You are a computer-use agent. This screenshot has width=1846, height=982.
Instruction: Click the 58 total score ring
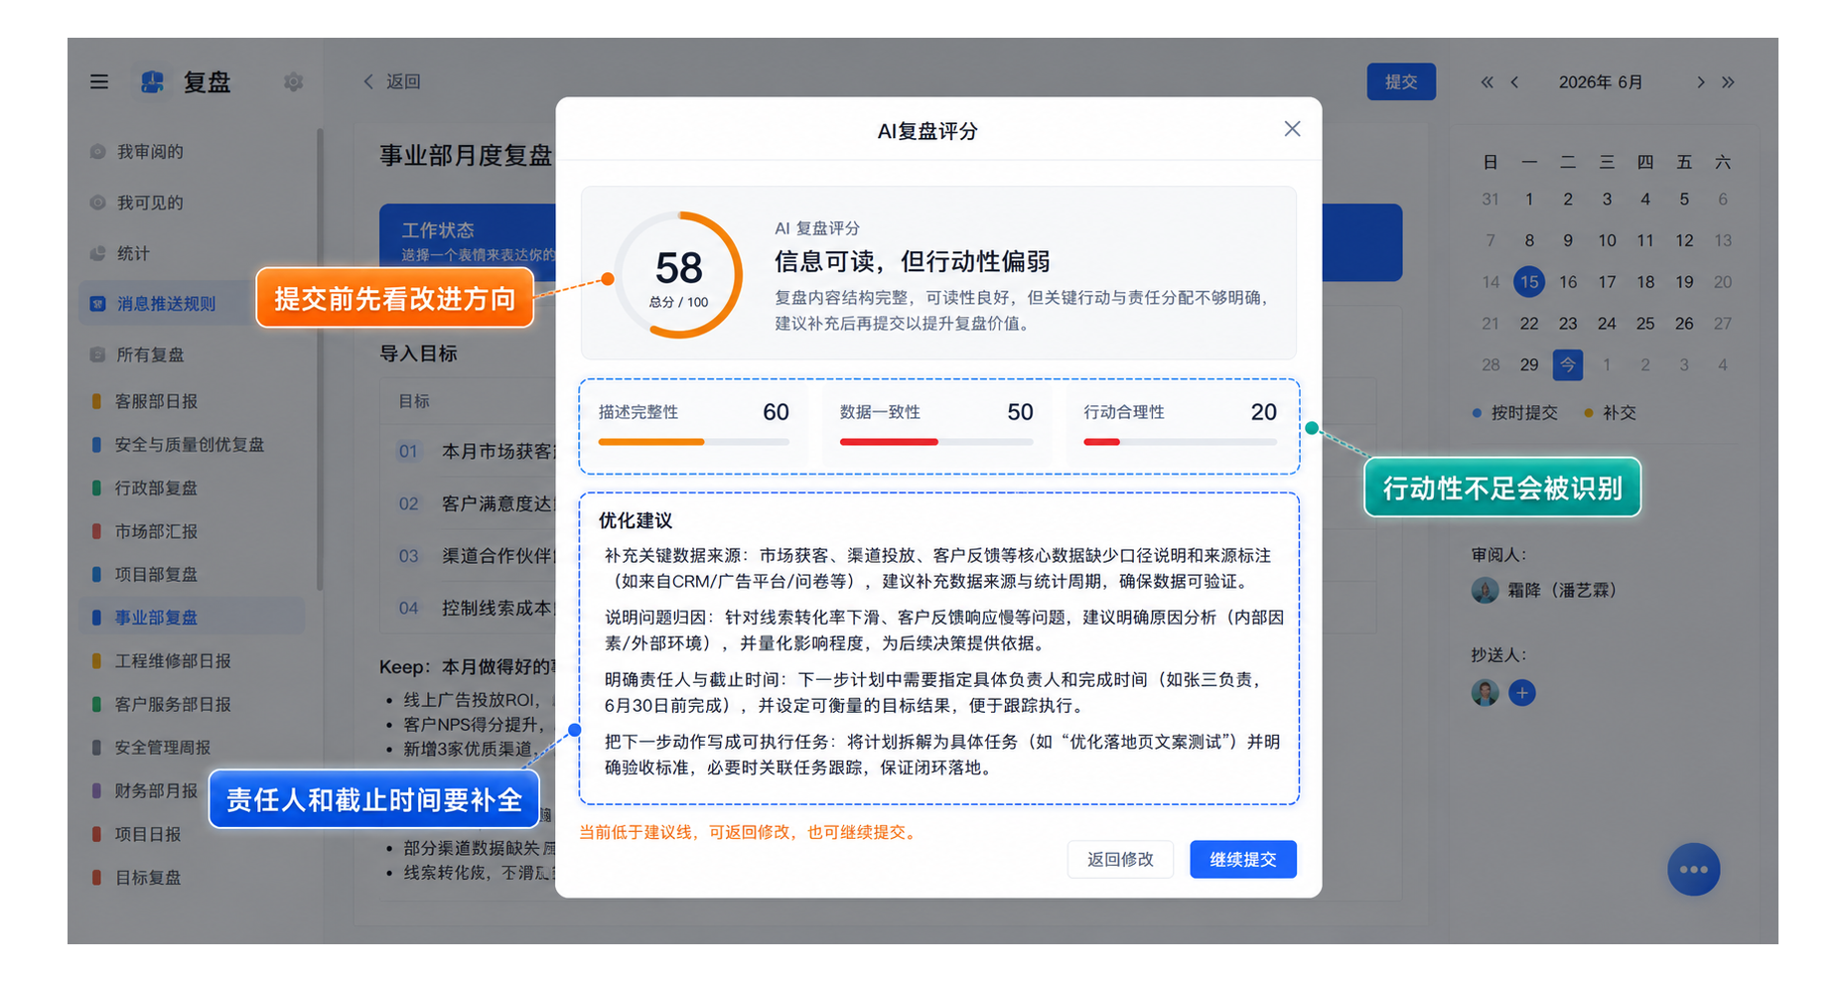[679, 275]
